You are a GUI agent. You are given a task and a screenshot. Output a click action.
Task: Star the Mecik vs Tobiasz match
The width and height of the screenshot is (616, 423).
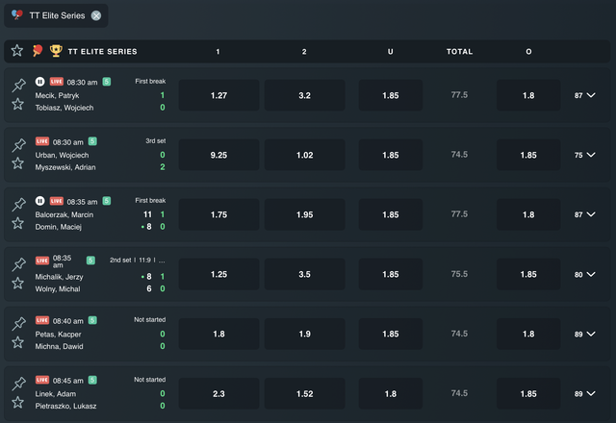tap(17, 105)
